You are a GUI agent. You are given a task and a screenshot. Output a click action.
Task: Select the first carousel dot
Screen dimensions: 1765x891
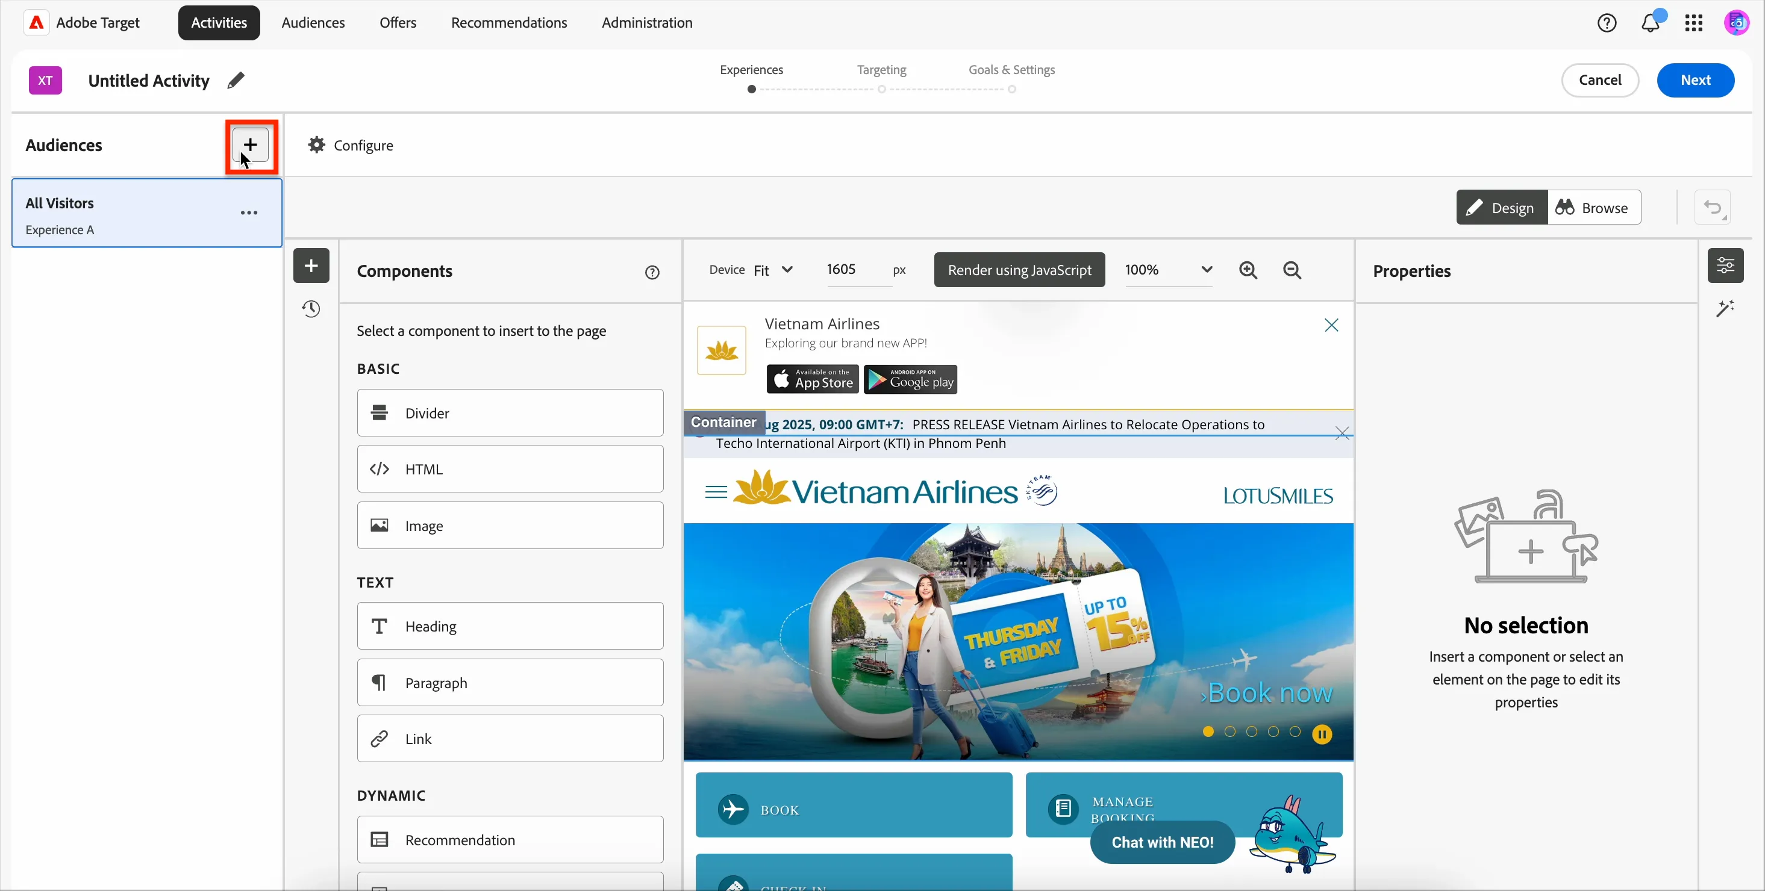point(1208,732)
